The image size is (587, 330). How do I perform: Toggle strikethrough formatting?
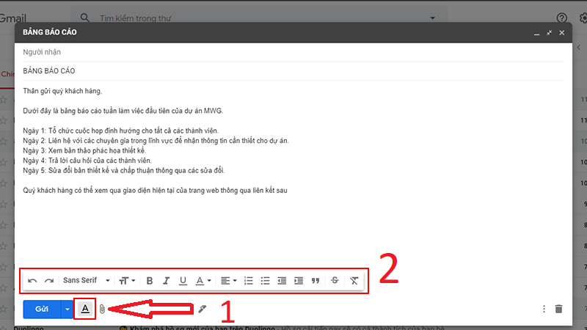(x=335, y=280)
